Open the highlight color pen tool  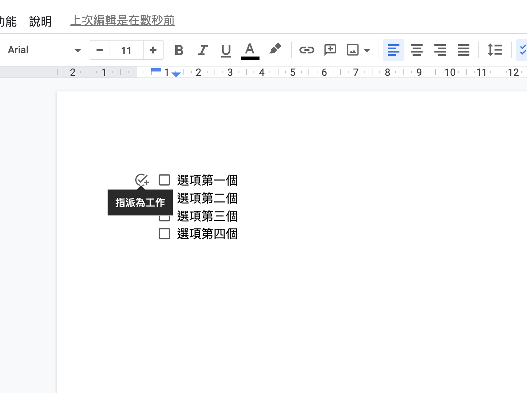point(275,50)
